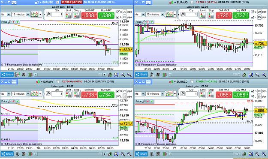The image size is (268, 159).
Task: Open the Stop order icon in EURJPY window
Action: point(76,94)
